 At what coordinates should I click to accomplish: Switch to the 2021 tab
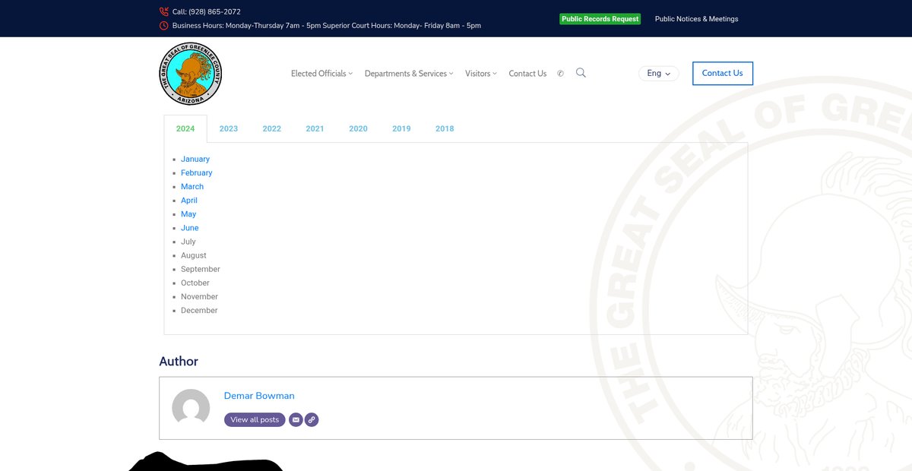[315, 128]
